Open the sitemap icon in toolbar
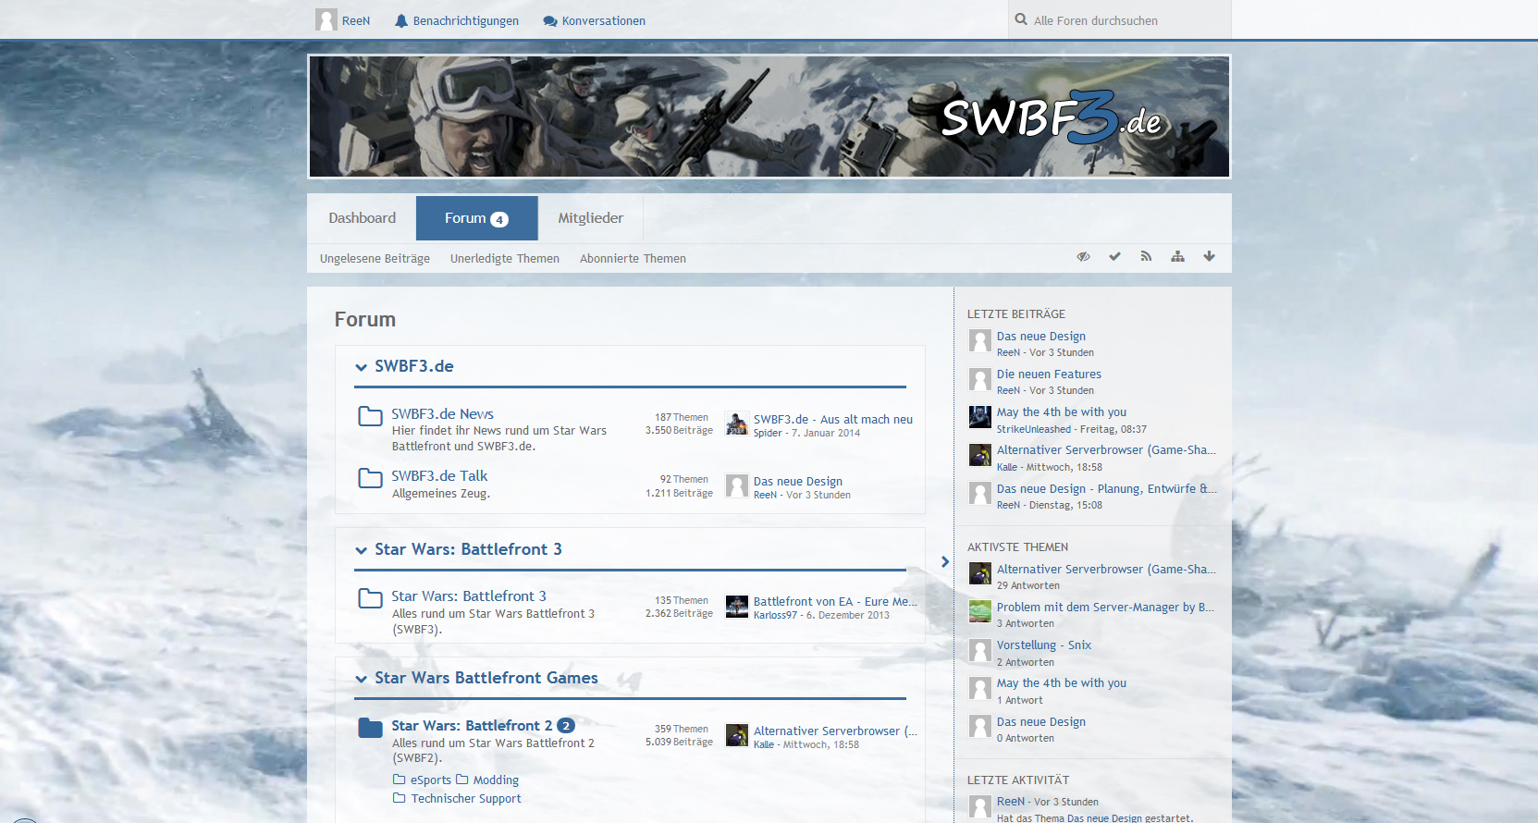This screenshot has height=823, width=1538. (x=1177, y=257)
